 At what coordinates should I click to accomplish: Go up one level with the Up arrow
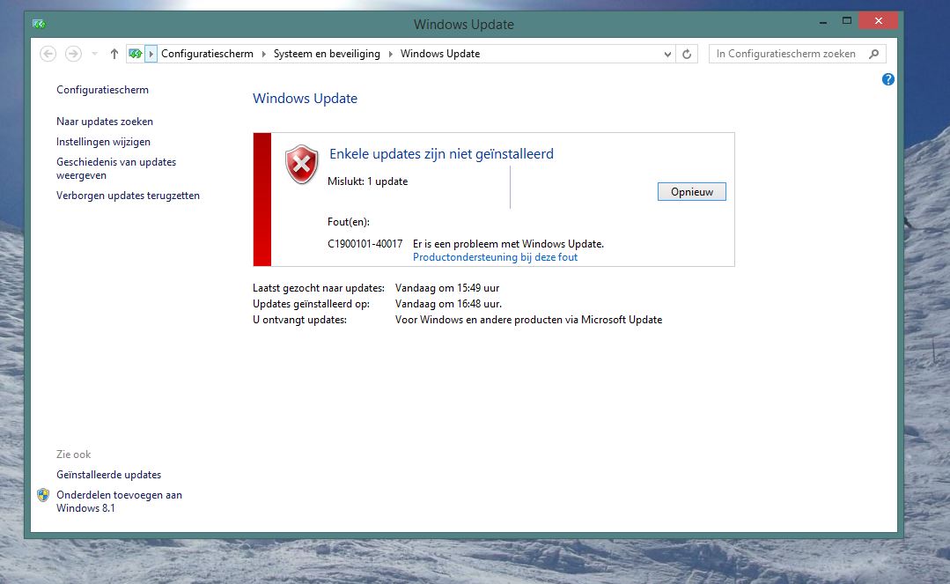tap(114, 54)
